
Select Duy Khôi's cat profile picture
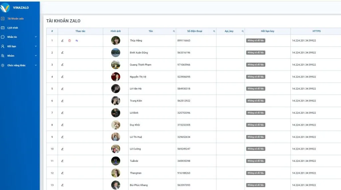point(116,125)
